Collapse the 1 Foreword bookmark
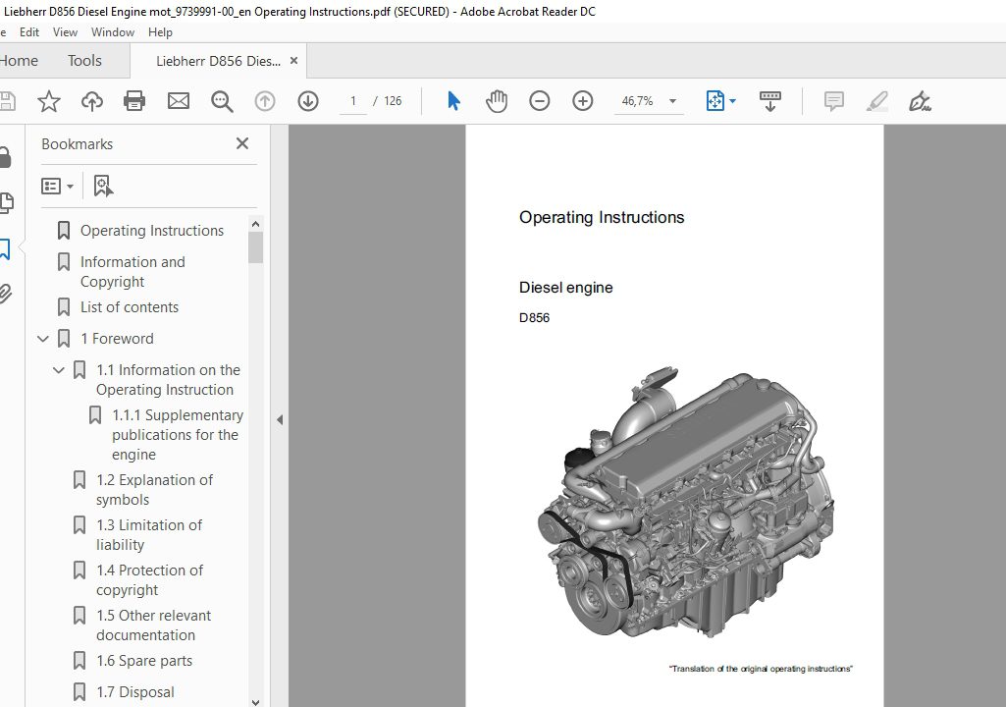This screenshot has width=1006, height=707. (x=43, y=339)
